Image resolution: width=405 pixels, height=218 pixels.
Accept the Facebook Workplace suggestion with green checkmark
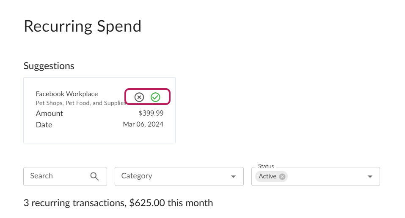click(x=155, y=97)
